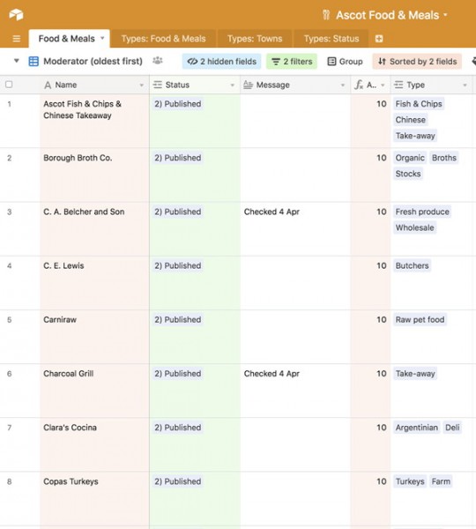Click the Deli type tag
This screenshot has width=476, height=529.
pos(452,428)
